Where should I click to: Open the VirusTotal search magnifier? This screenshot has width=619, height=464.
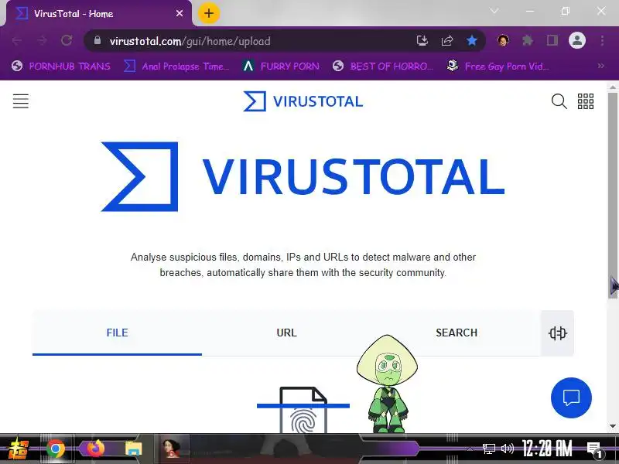pos(559,101)
